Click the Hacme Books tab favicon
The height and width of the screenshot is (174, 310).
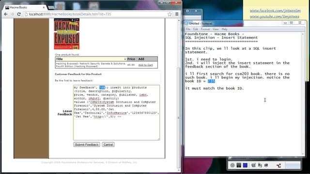coord(7,7)
